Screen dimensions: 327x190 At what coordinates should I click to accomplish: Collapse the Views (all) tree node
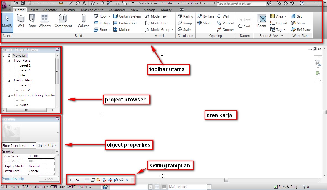[x=4, y=56]
